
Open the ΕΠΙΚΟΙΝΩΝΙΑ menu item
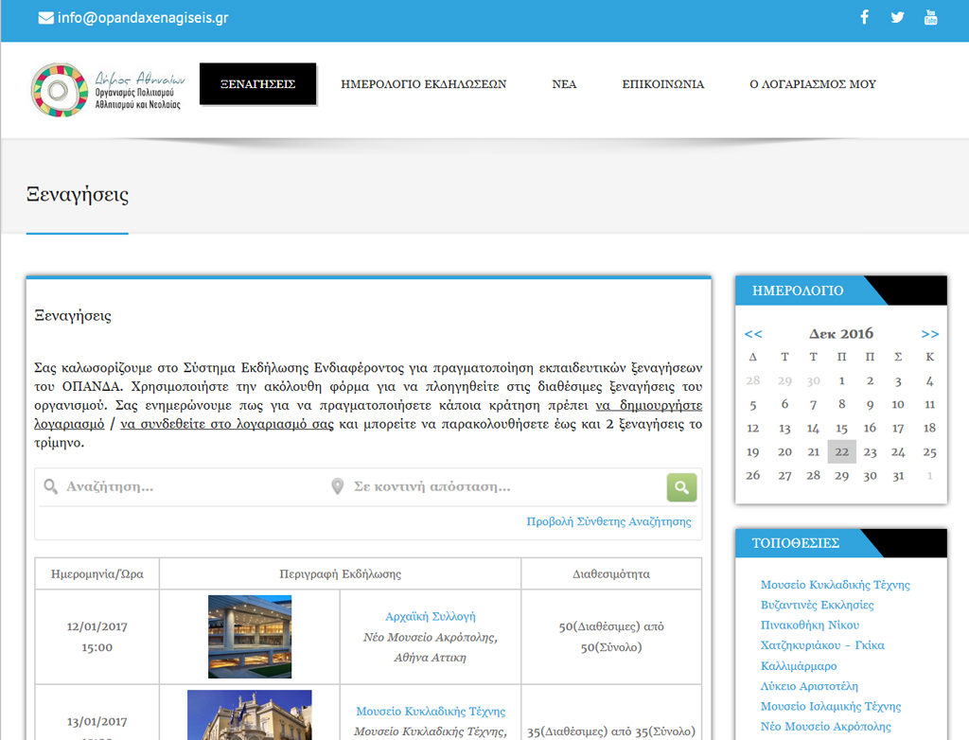click(662, 84)
